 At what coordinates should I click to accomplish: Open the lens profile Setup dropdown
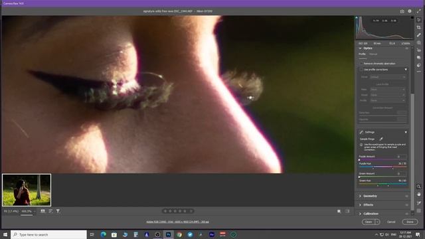coord(388,77)
